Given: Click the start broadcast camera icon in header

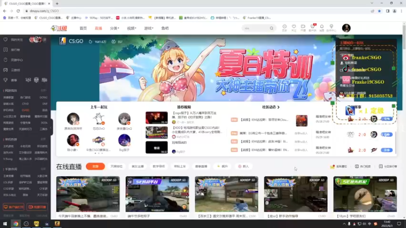Looking at the screenshot, I should pos(303,28).
